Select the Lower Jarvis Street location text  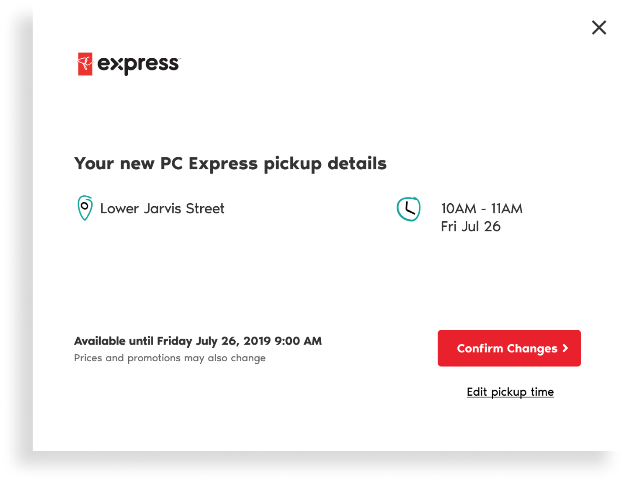[x=162, y=209]
